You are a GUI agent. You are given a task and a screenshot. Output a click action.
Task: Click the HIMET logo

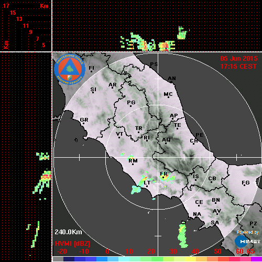point(248,242)
